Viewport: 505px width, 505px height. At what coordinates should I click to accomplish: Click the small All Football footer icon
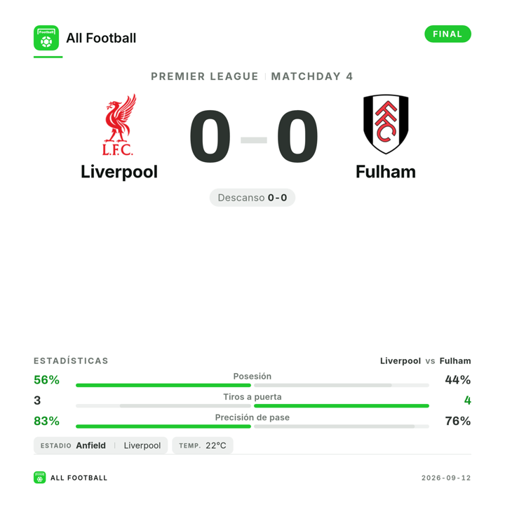39,478
